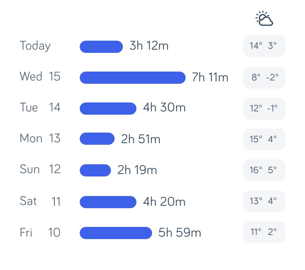Click the 7h 11m blue bar
This screenshot has height=270, width=305.
pyautogui.click(x=133, y=78)
